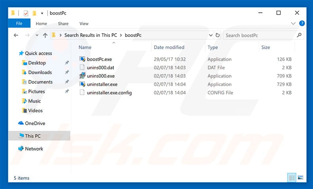This screenshot has width=313, height=189.
Task: Click Search Results in This PC breadcrumb
Action: (91, 35)
